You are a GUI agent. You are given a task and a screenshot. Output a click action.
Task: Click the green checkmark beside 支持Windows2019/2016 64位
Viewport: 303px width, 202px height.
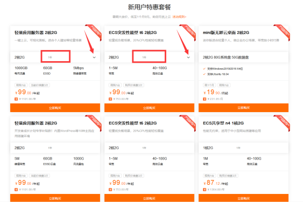[x=204, y=68]
